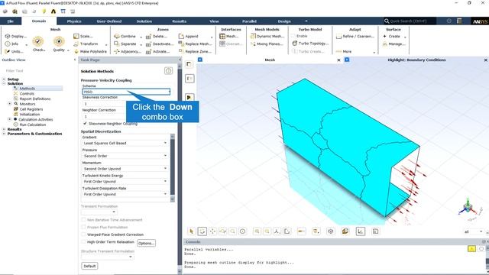Click the yellow warning icon in console
The height and width of the screenshot is (275, 489).
(x=471, y=248)
